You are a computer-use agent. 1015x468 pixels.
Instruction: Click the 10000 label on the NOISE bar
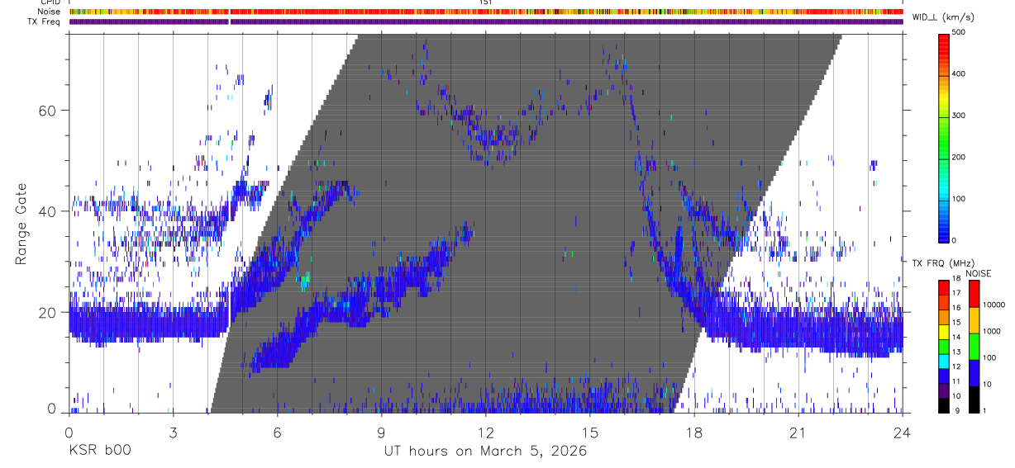coord(994,305)
